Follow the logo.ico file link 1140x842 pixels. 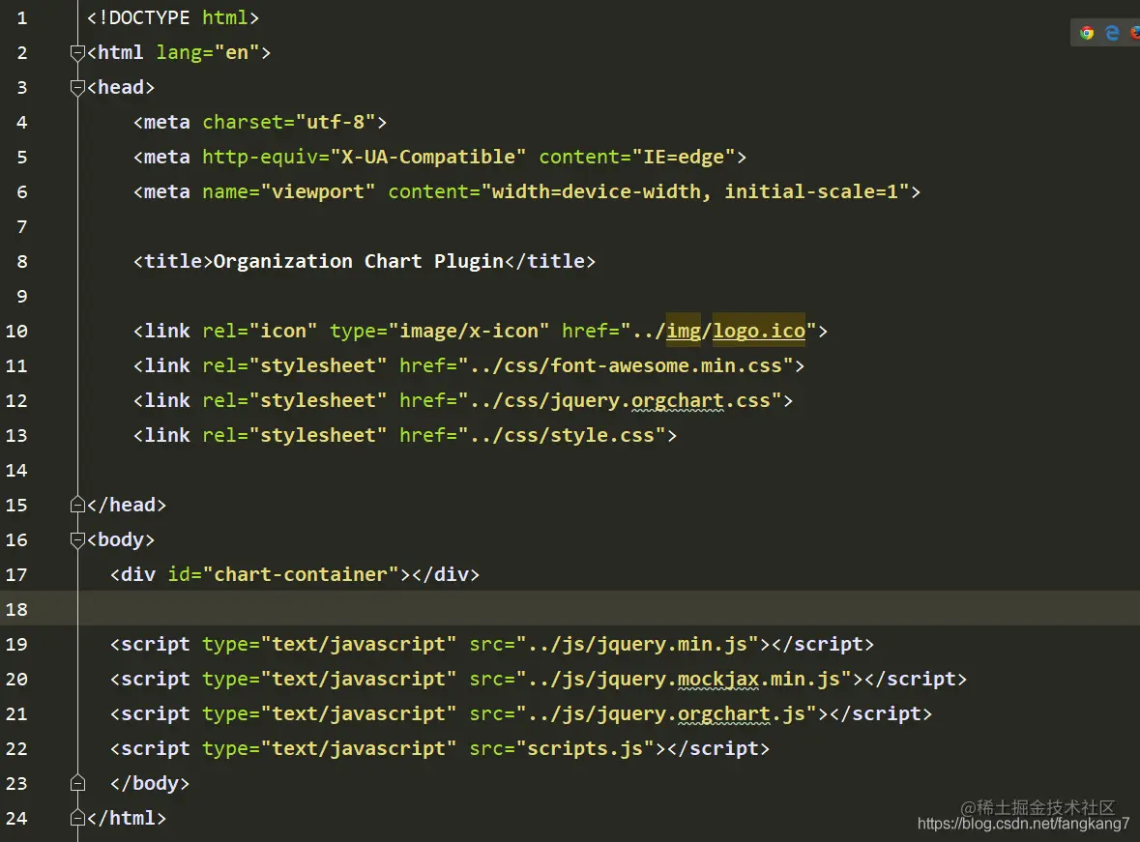click(759, 331)
